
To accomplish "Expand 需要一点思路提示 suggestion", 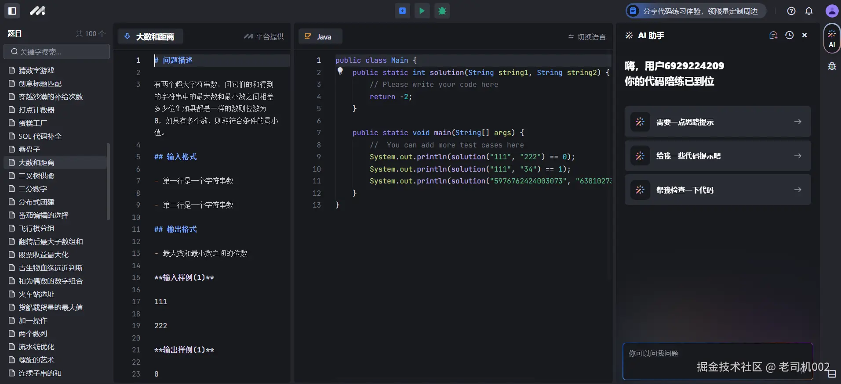I will point(717,122).
